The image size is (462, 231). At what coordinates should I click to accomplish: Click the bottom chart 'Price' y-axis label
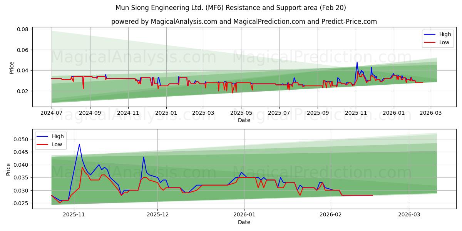coord(8,169)
